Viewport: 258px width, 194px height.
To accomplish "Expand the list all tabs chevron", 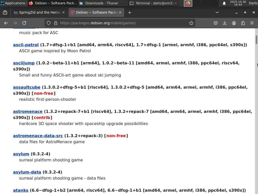I will (217, 12).
